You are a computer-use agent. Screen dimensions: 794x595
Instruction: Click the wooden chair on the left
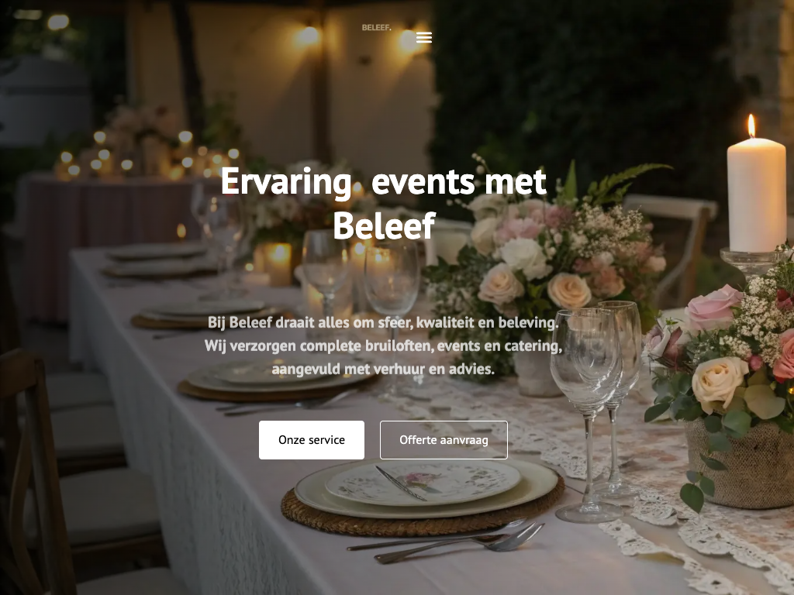click(36, 470)
